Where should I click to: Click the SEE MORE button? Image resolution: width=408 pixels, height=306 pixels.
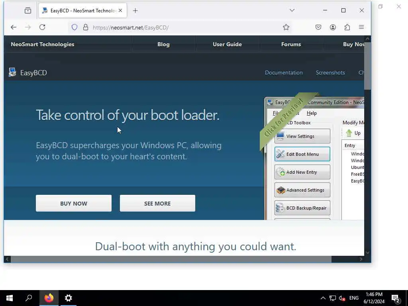click(157, 203)
